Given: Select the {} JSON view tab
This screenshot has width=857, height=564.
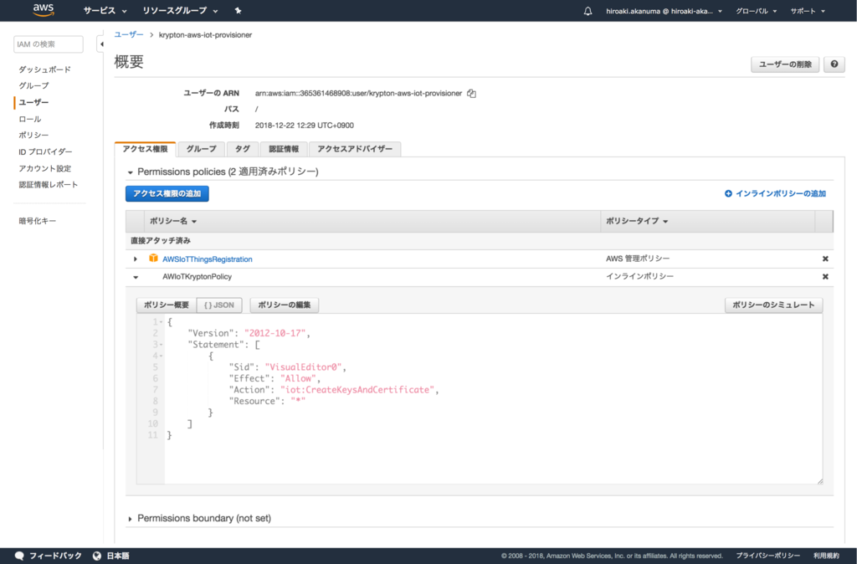Looking at the screenshot, I should click(x=219, y=305).
